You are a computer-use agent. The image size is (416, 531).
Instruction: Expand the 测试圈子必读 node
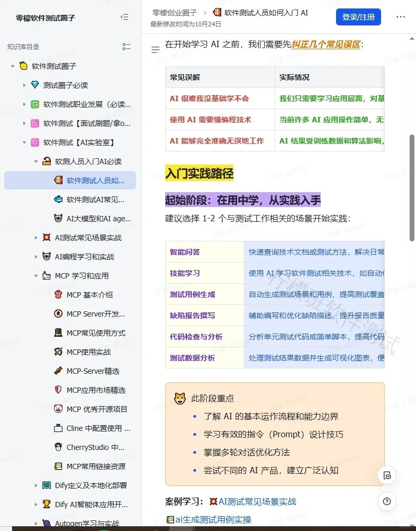pyautogui.click(x=24, y=85)
